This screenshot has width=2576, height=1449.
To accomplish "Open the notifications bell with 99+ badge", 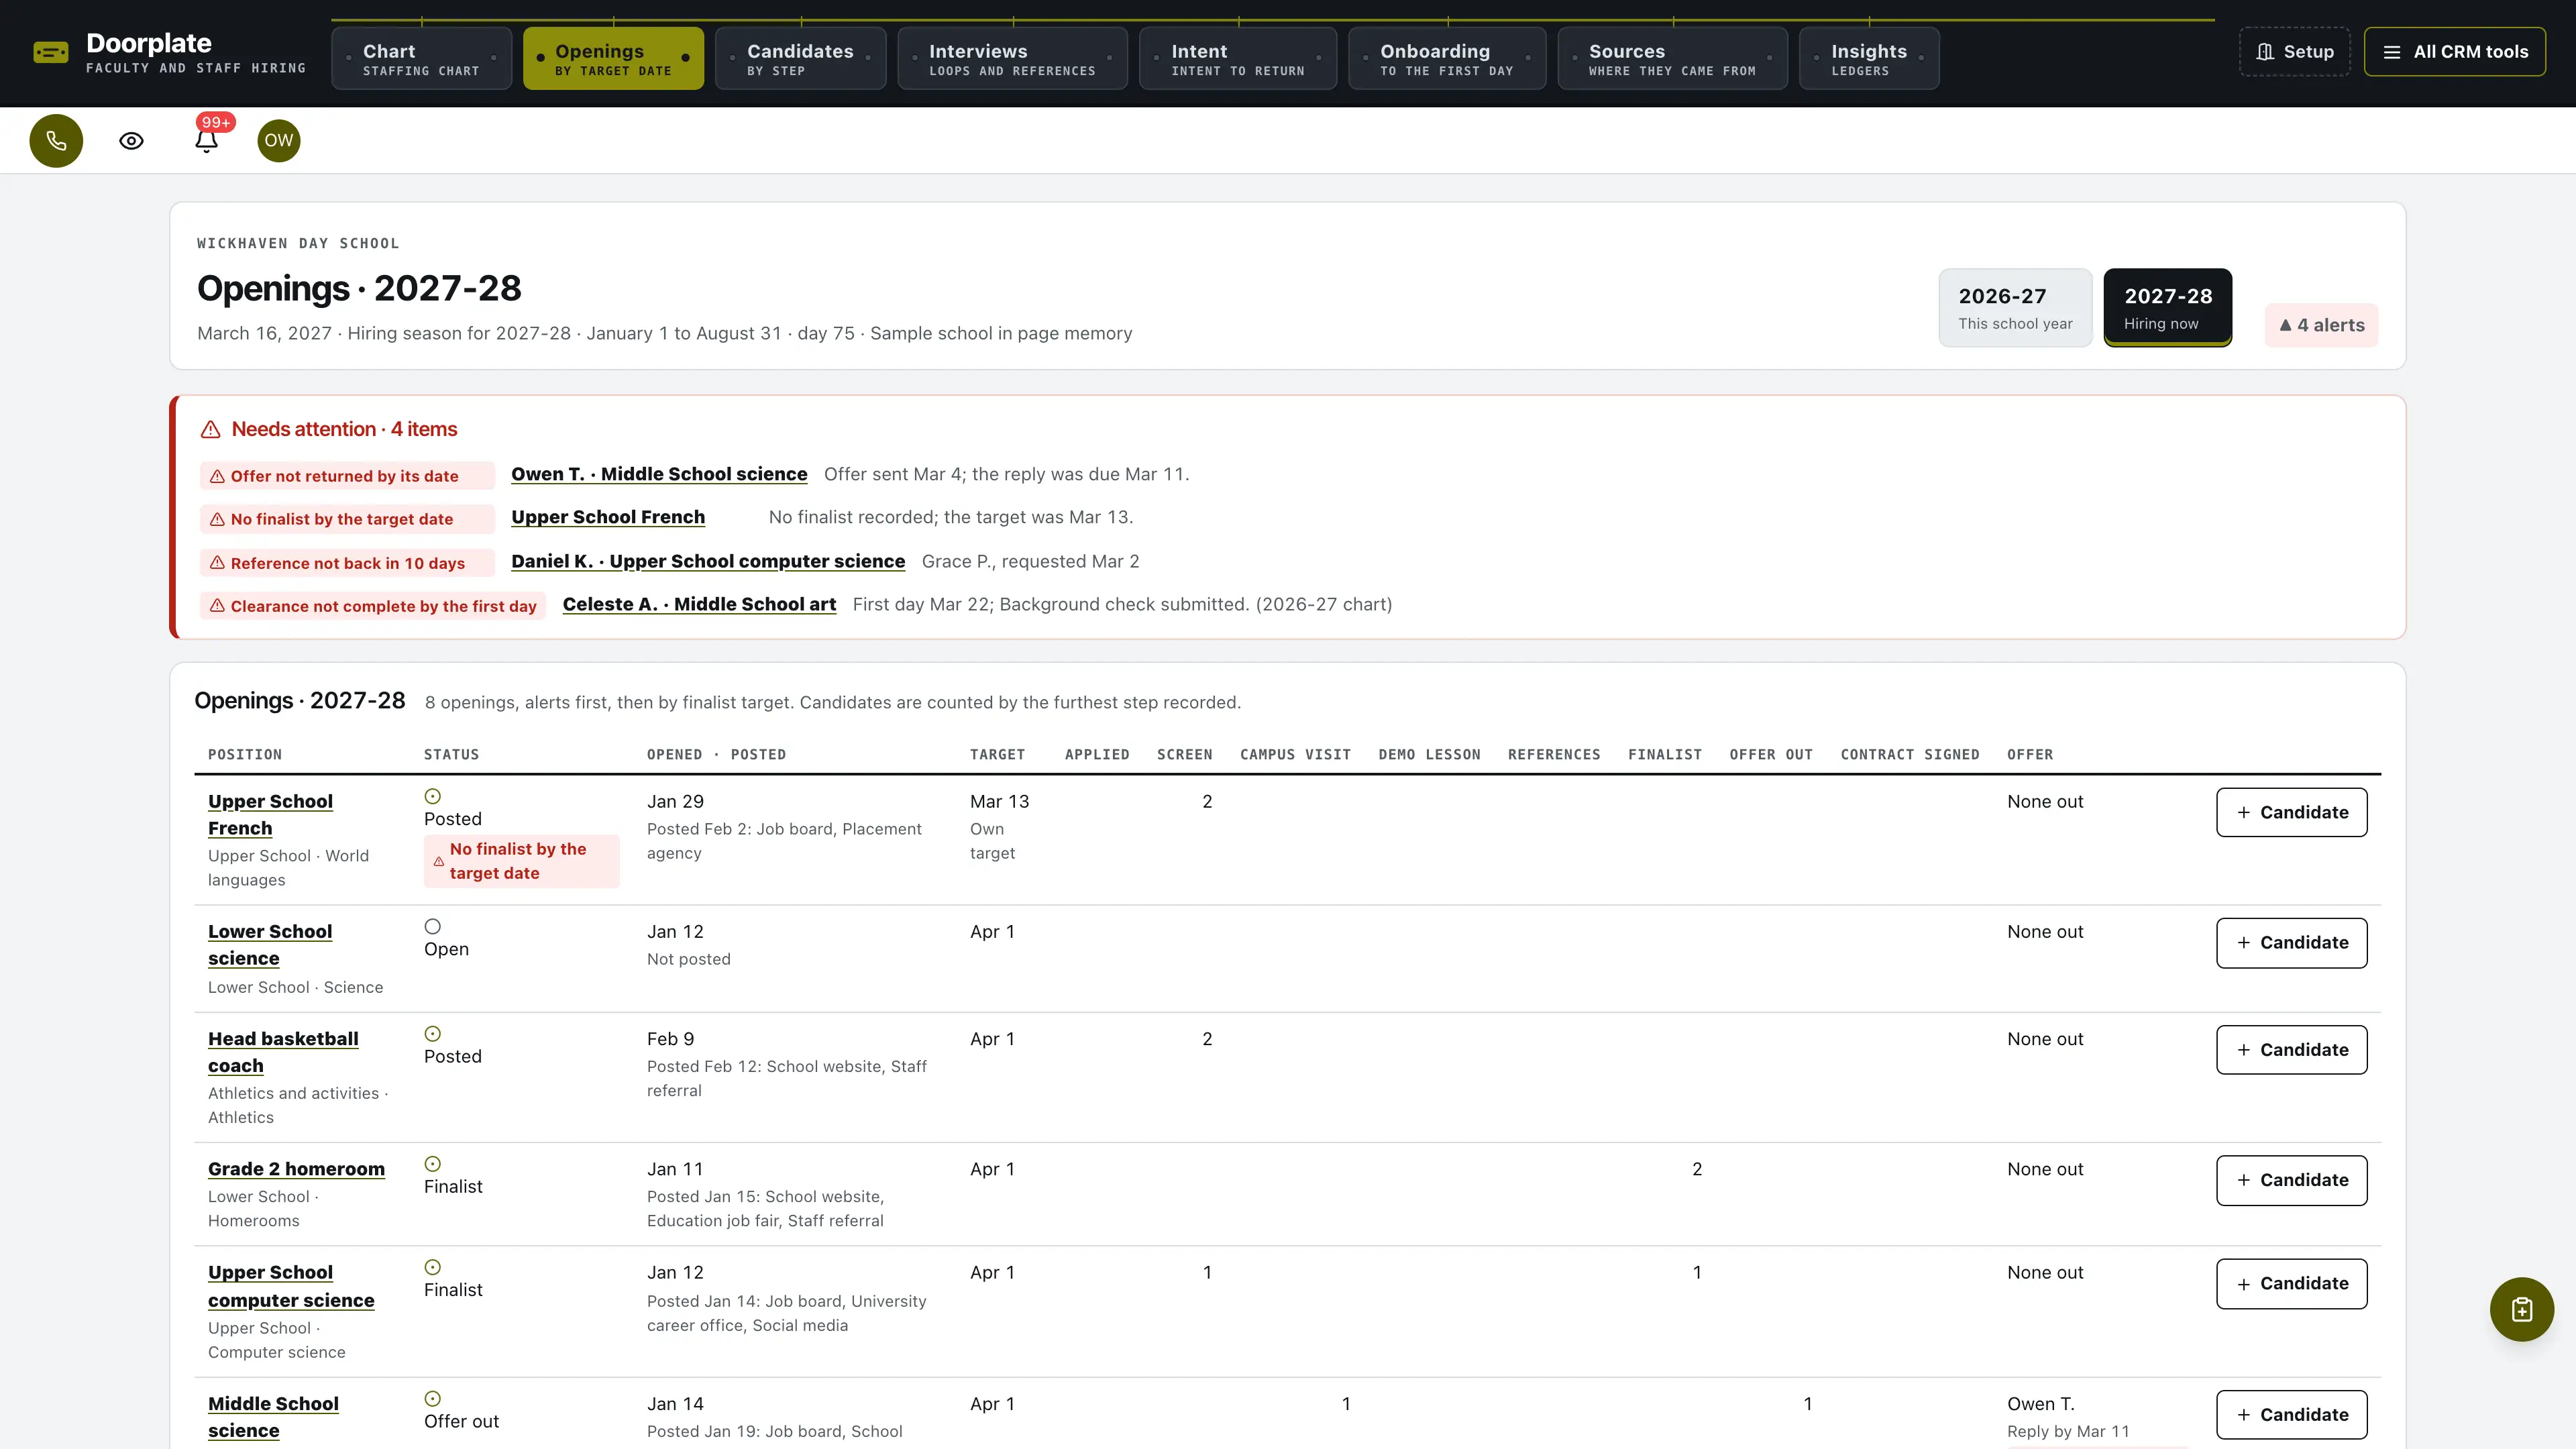I will [x=207, y=140].
